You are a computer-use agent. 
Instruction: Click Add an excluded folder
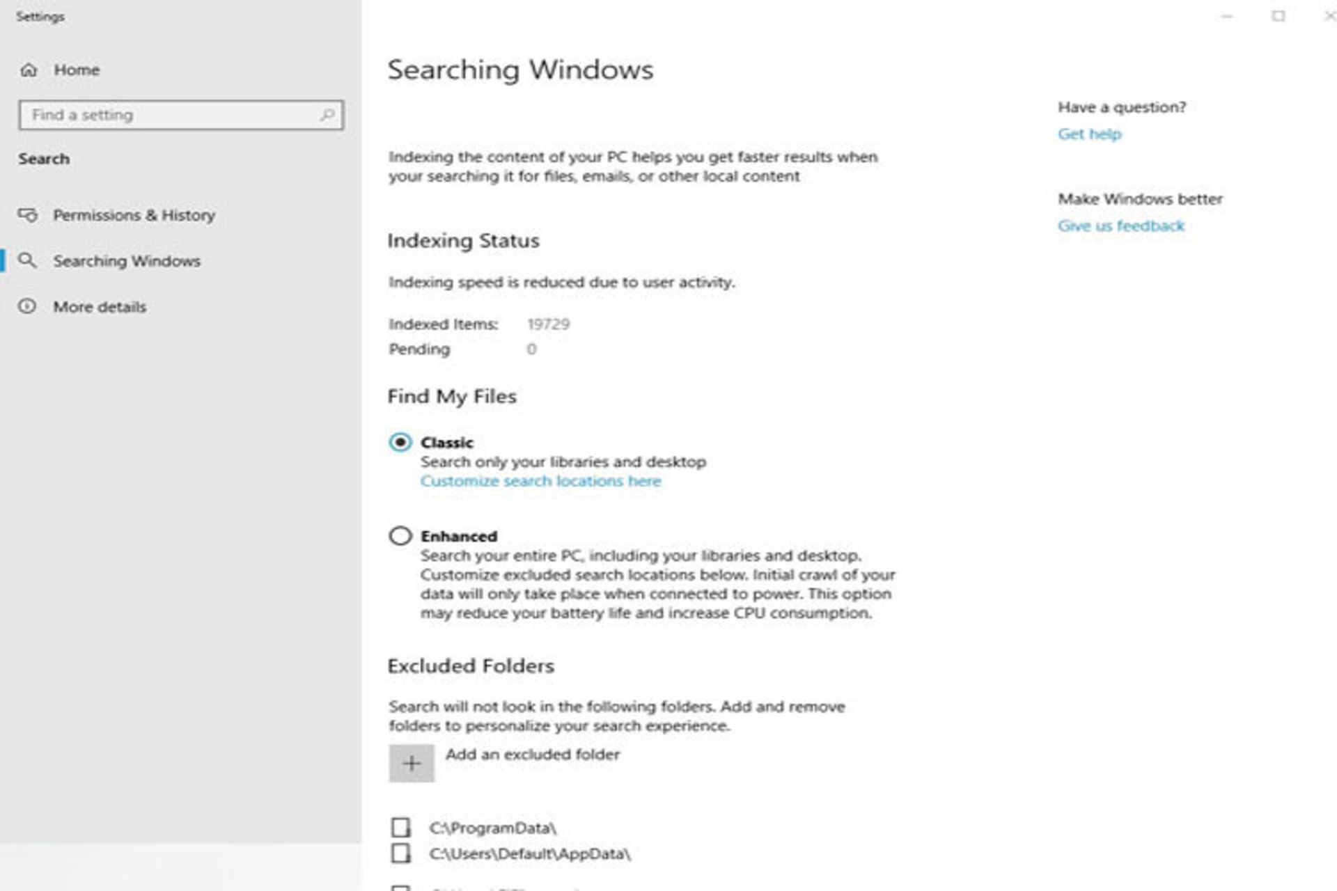point(533,754)
